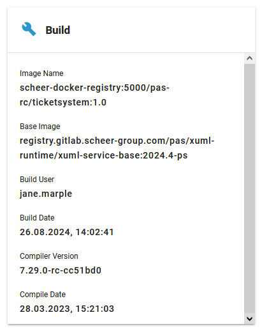Select the xuml-service-base:2024.4-ps base image text
The image size is (262, 331).
[x=123, y=155]
